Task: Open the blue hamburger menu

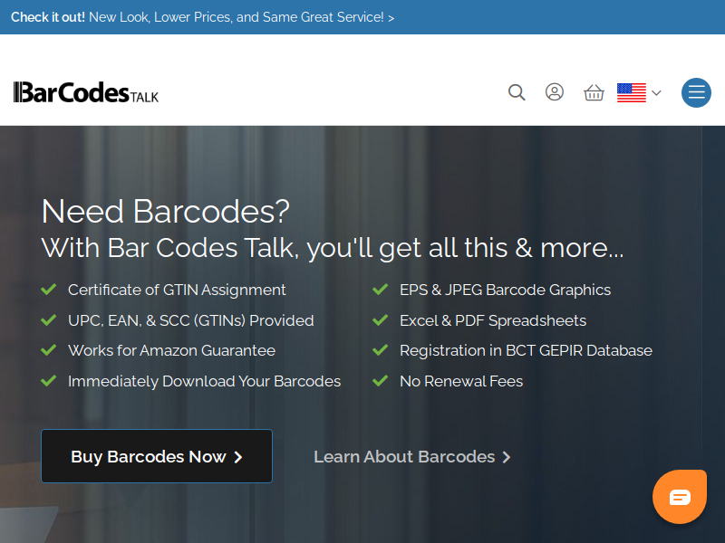Action: click(x=696, y=93)
